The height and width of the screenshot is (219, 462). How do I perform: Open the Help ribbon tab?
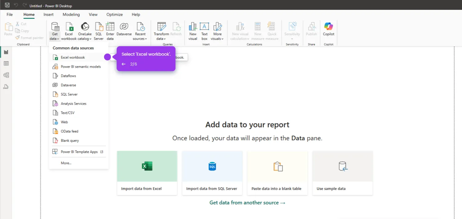click(x=136, y=14)
